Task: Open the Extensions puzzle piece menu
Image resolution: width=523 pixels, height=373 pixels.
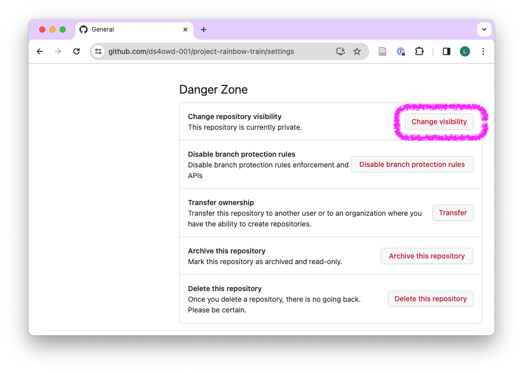Action: pyautogui.click(x=419, y=51)
